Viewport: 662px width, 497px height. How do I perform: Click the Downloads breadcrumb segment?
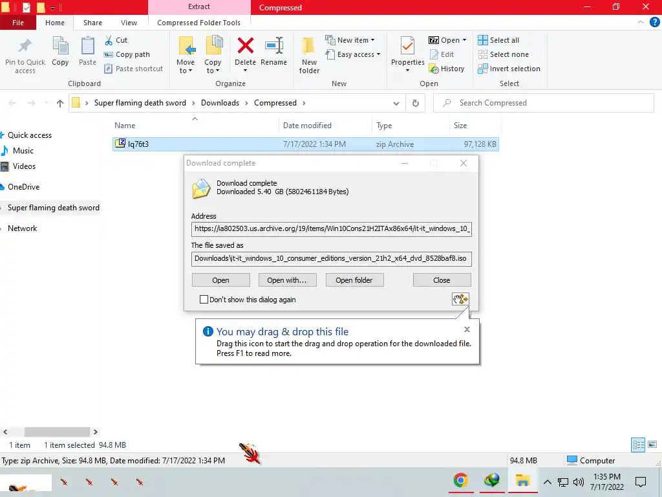coord(220,103)
